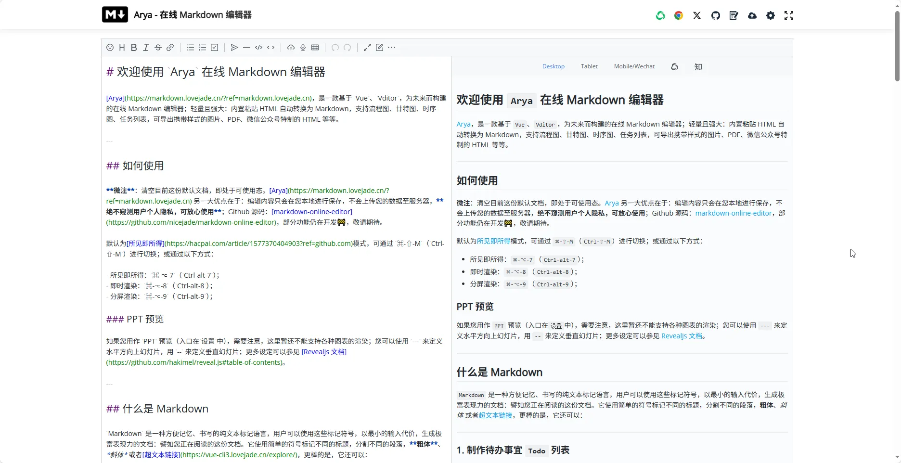Insert a horizontal line divider

[x=246, y=48]
